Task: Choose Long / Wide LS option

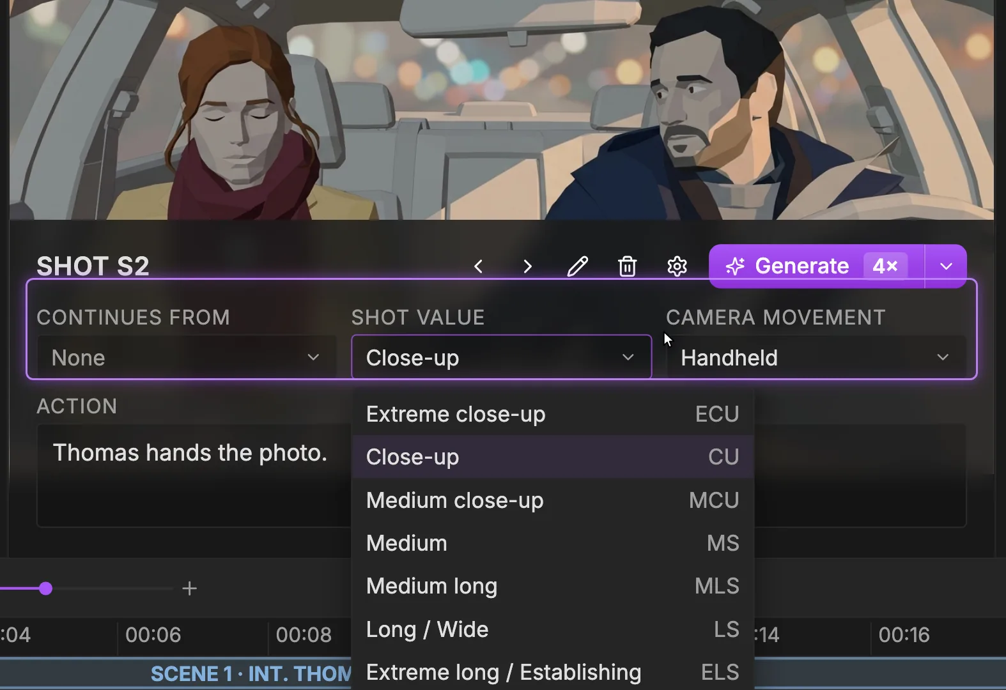Action: coord(553,629)
